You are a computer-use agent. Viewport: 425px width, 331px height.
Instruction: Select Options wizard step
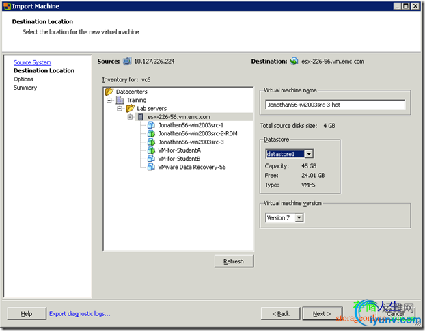click(24, 79)
